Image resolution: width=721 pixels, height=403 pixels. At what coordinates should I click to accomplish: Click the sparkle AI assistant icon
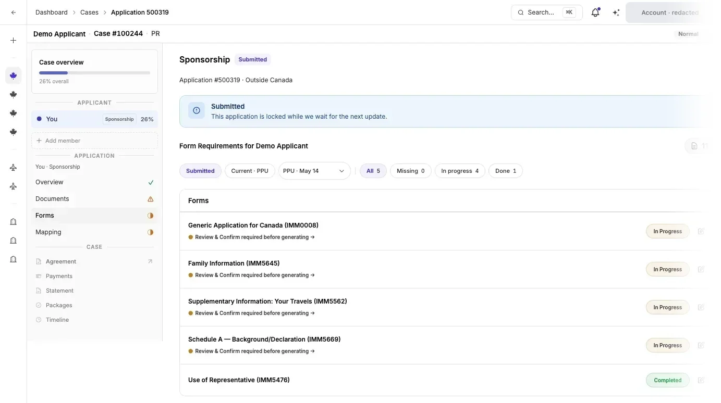pyautogui.click(x=616, y=12)
